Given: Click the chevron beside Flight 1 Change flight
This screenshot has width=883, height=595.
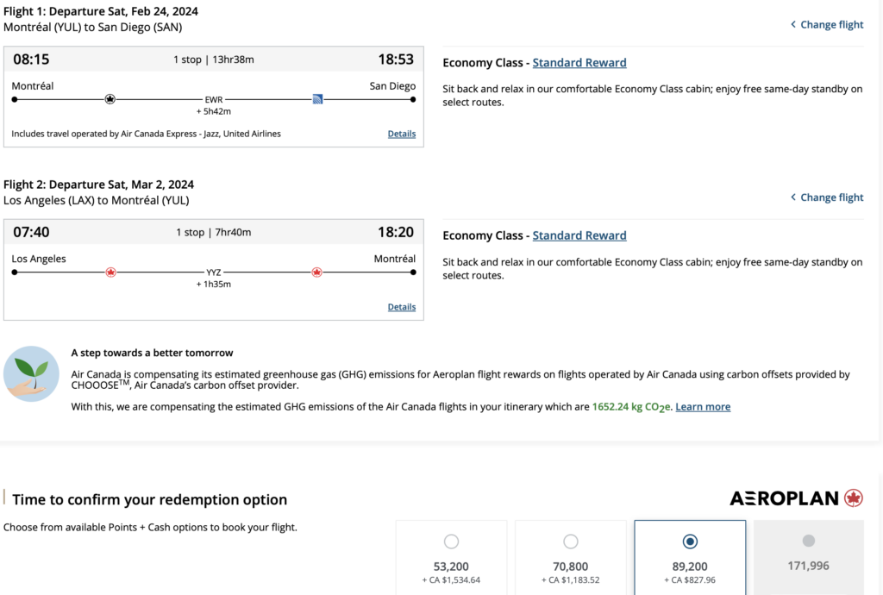Looking at the screenshot, I should (793, 25).
